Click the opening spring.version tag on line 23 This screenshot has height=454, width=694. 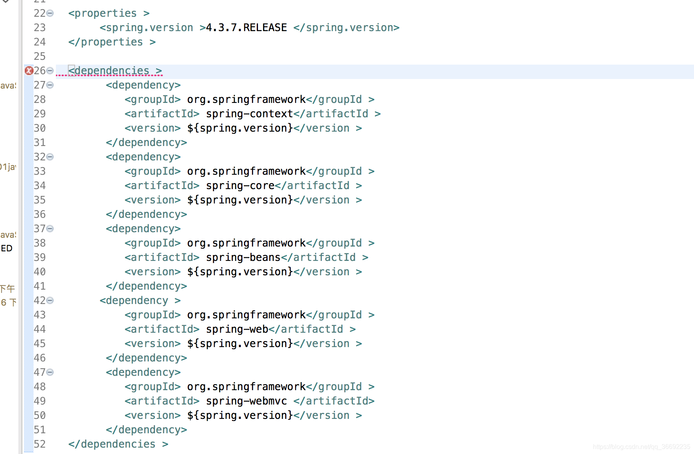pos(153,28)
